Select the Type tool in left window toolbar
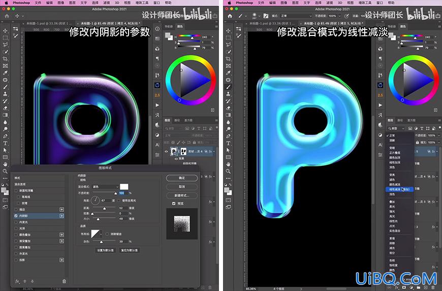Screen dimensions: 442x291 (x=5, y=143)
